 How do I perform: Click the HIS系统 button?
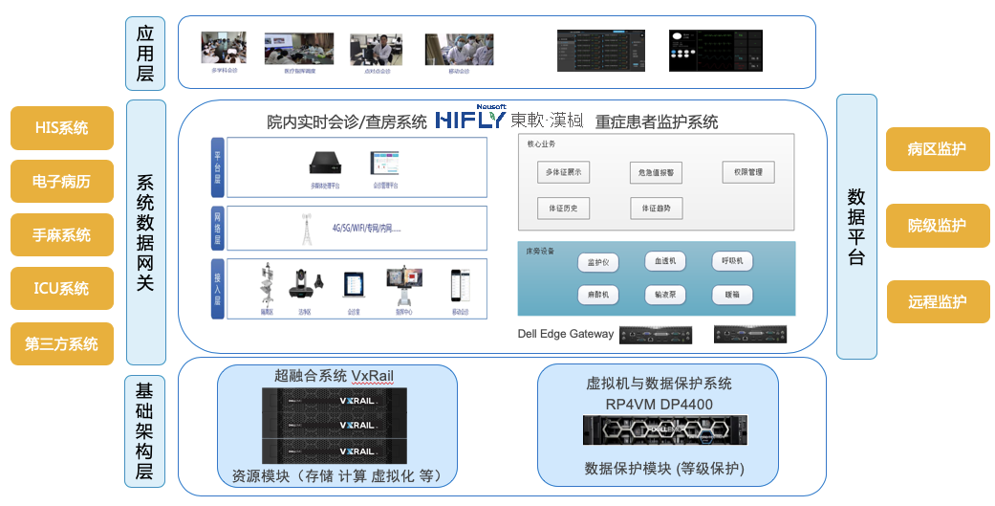pyautogui.click(x=62, y=128)
